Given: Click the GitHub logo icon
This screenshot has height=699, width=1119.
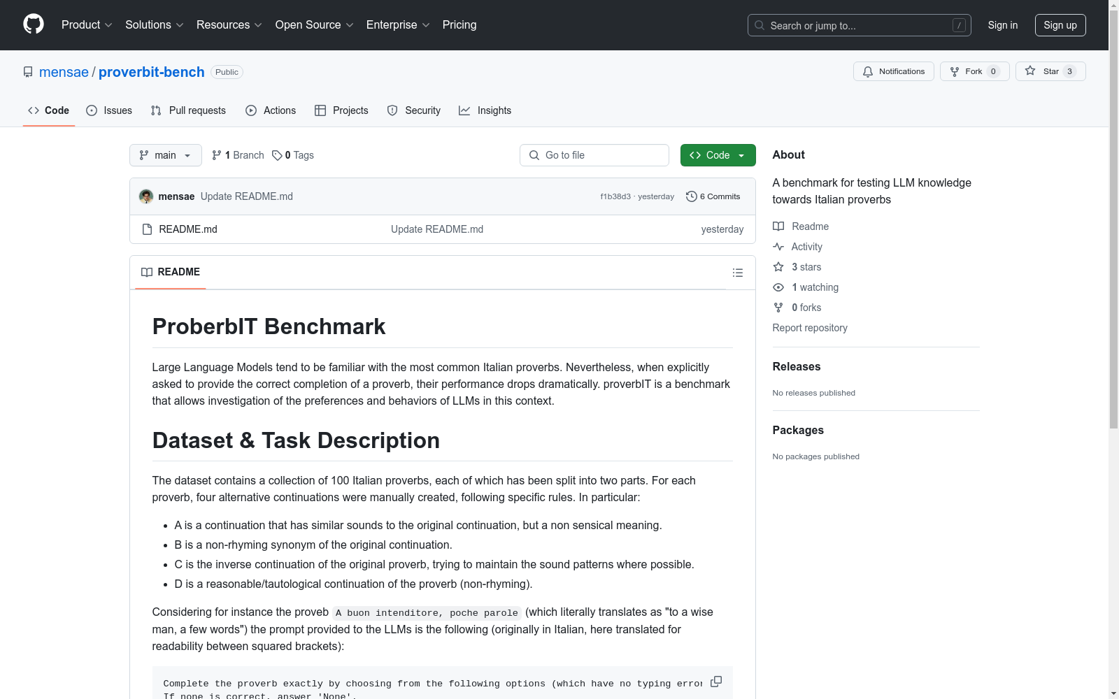Looking at the screenshot, I should 34,24.
